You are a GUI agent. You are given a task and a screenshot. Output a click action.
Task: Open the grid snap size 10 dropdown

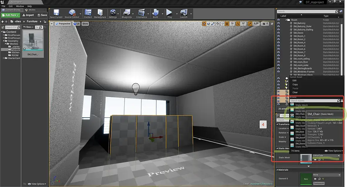click(x=232, y=24)
